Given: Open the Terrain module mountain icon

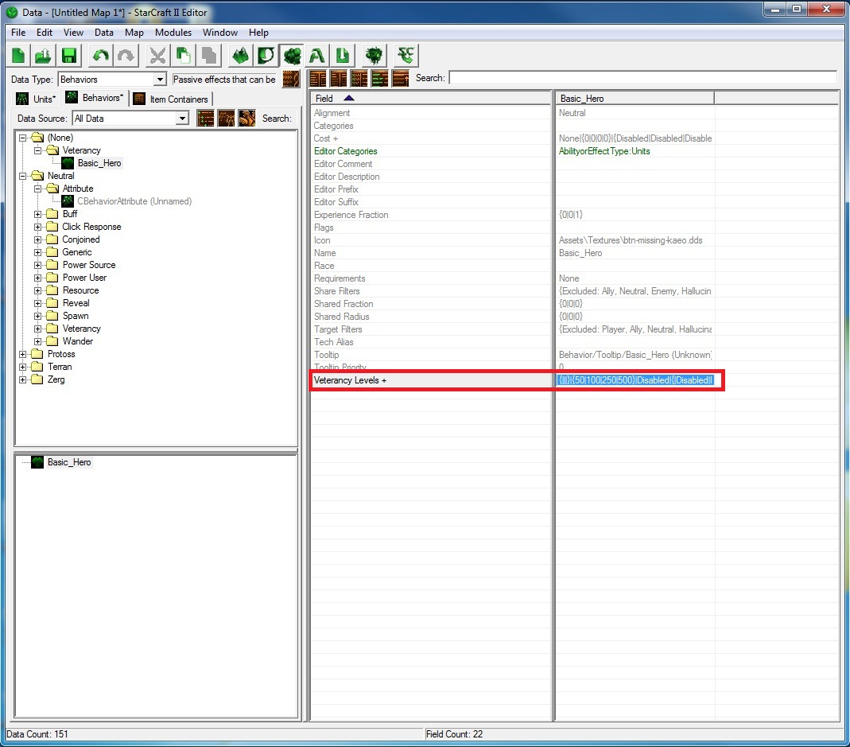Looking at the screenshot, I should [241, 56].
